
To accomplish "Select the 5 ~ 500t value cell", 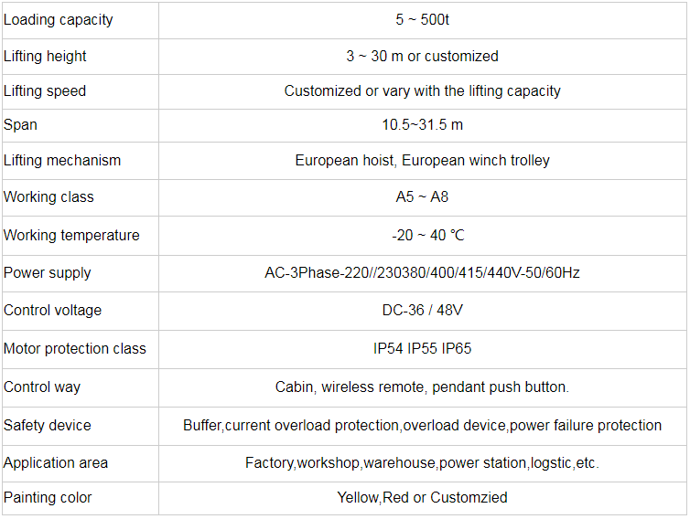I will pos(422,20).
